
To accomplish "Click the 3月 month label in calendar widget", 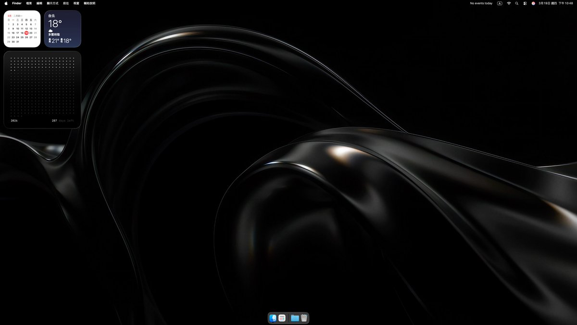I will [x=10, y=16].
